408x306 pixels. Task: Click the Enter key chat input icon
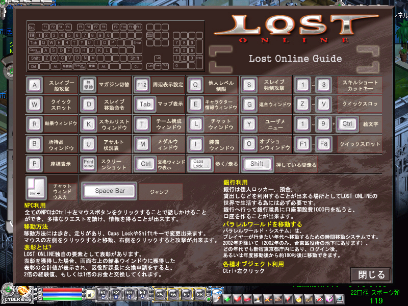click(36, 188)
